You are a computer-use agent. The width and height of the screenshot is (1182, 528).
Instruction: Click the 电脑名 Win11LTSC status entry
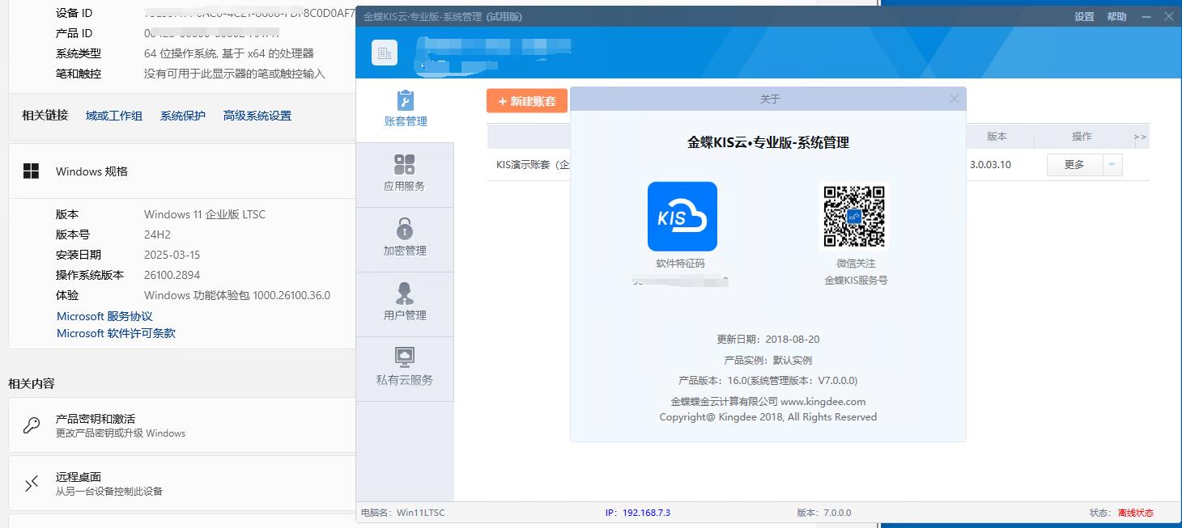(x=402, y=513)
